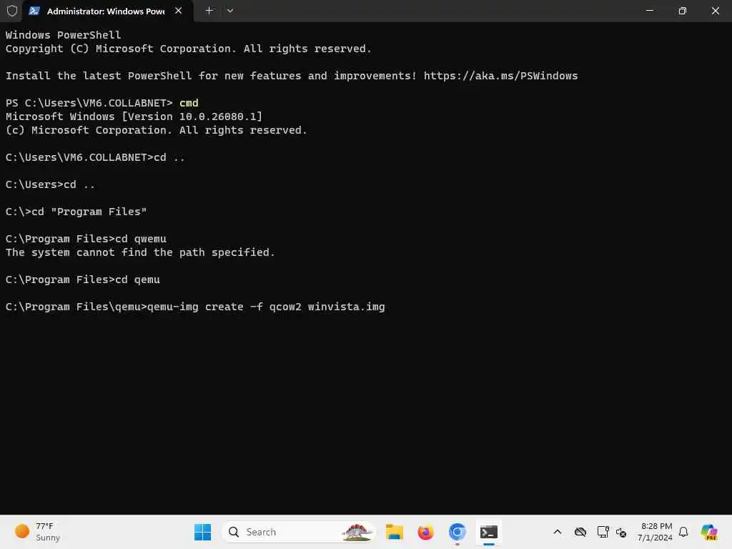Click the PowerShell icon on the tab
Screen dimensions: 732x549
(34, 11)
